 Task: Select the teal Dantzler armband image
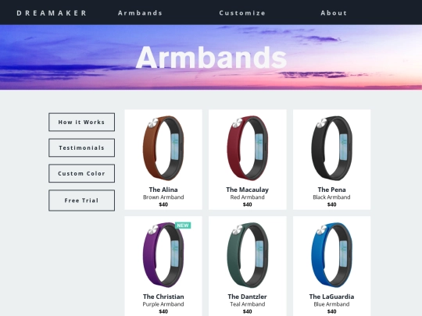(247, 254)
